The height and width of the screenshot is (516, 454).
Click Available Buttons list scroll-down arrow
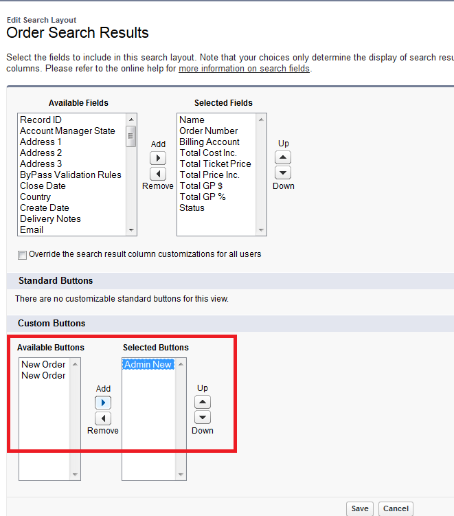(75, 475)
